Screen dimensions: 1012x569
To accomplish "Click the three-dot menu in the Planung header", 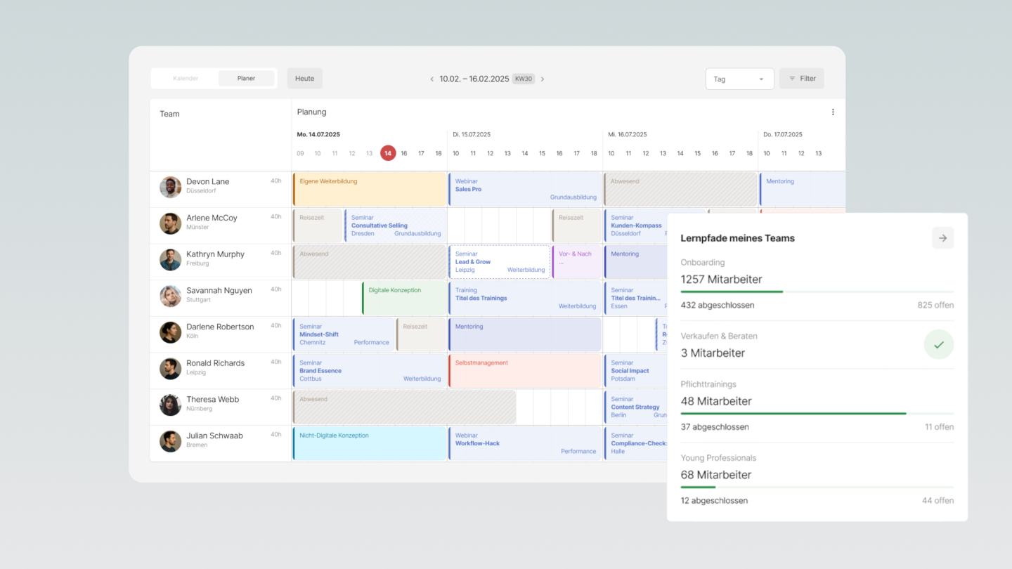I will tap(833, 111).
